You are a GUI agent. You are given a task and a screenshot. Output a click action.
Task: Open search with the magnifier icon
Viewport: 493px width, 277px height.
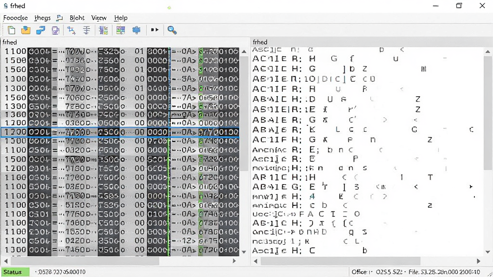click(x=172, y=30)
